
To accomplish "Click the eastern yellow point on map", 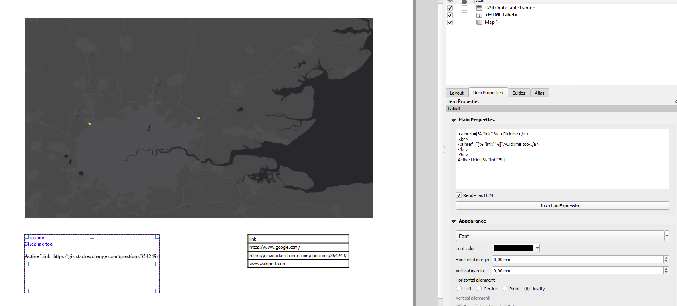I will [x=199, y=118].
